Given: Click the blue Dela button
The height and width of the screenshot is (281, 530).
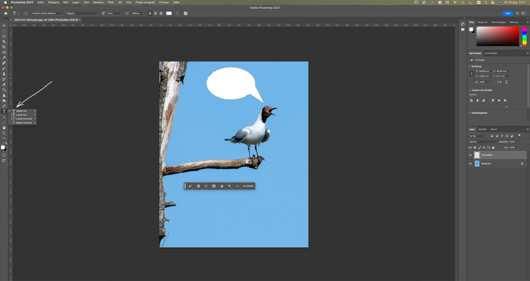Looking at the screenshot, I should pos(508,14).
